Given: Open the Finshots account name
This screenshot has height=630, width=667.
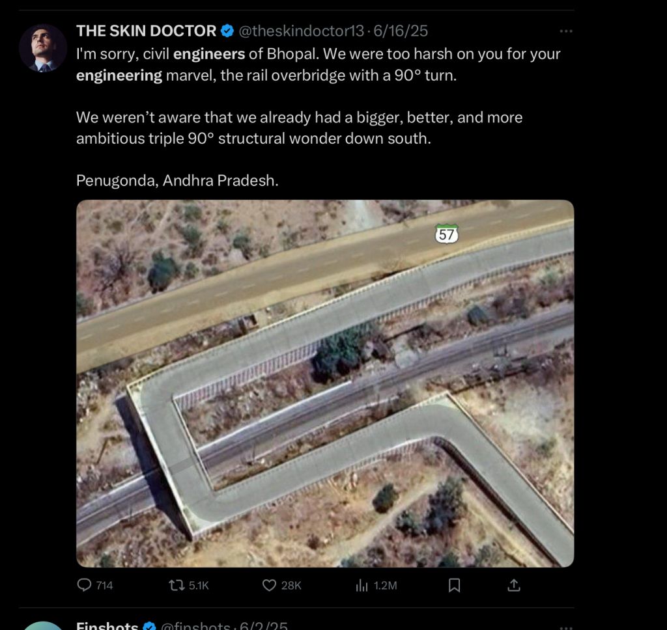Looking at the screenshot, I should click(x=107, y=626).
